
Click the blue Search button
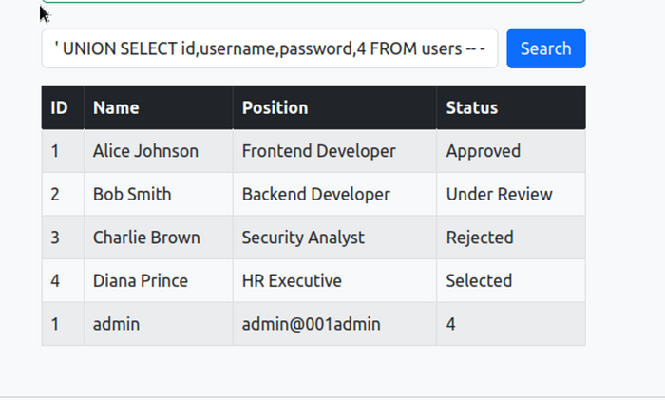[x=546, y=48]
